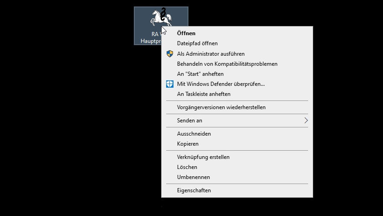Expand the Senden an submenu arrow

(306, 121)
